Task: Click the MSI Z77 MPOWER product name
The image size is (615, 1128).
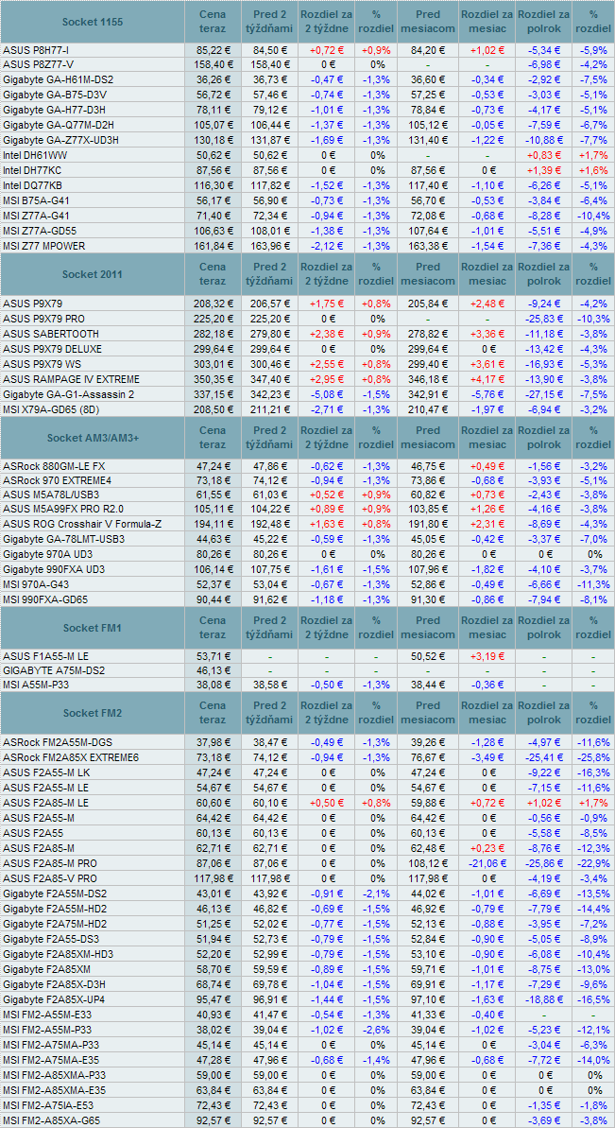Action: pos(43,245)
